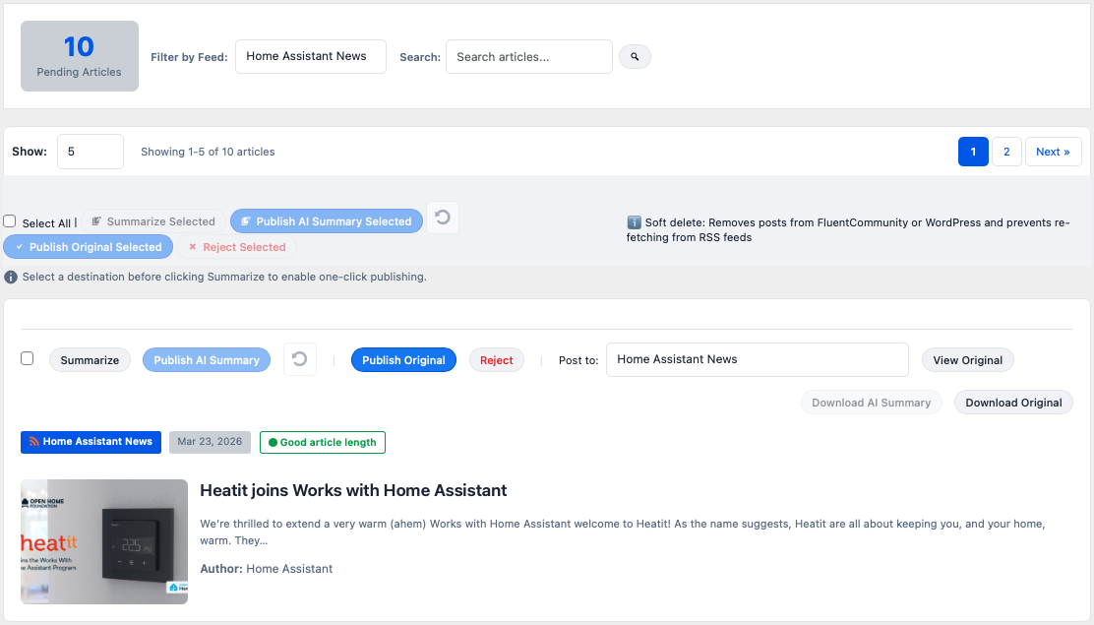Click the View Original button
Viewport: 1094px width, 625px height.
[x=968, y=360]
